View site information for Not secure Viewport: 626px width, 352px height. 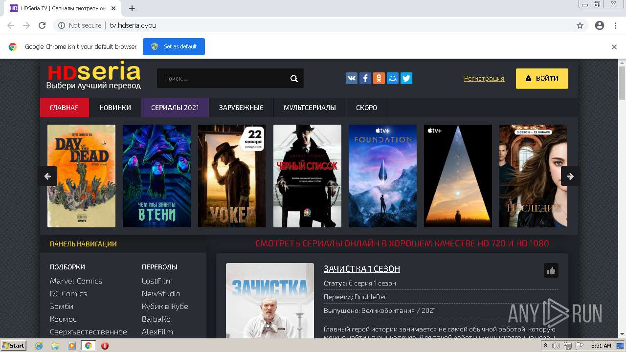coord(80,25)
